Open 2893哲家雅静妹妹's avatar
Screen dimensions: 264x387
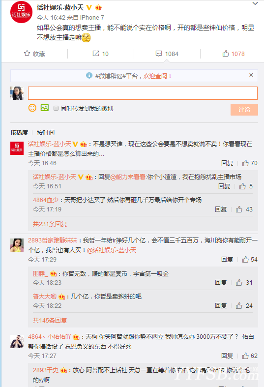click(x=17, y=245)
